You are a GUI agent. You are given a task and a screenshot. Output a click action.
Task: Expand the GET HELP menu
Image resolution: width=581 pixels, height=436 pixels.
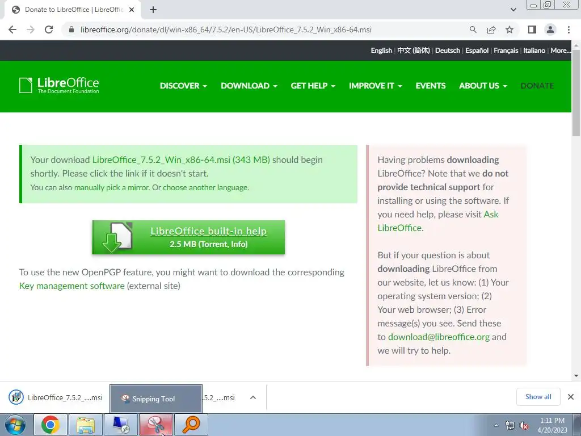[x=313, y=86]
